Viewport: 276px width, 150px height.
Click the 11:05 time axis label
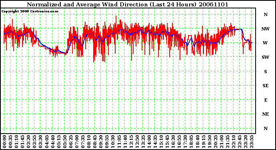tap(119, 142)
